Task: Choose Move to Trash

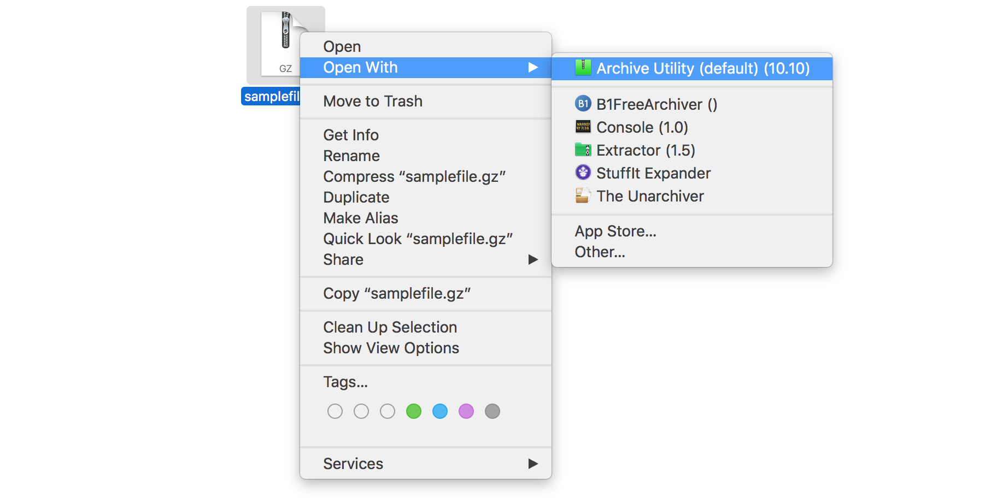Action: pyautogui.click(x=373, y=101)
